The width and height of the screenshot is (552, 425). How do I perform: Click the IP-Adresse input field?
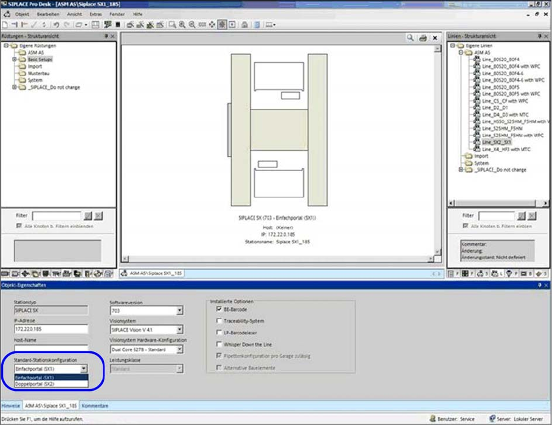tap(51, 329)
